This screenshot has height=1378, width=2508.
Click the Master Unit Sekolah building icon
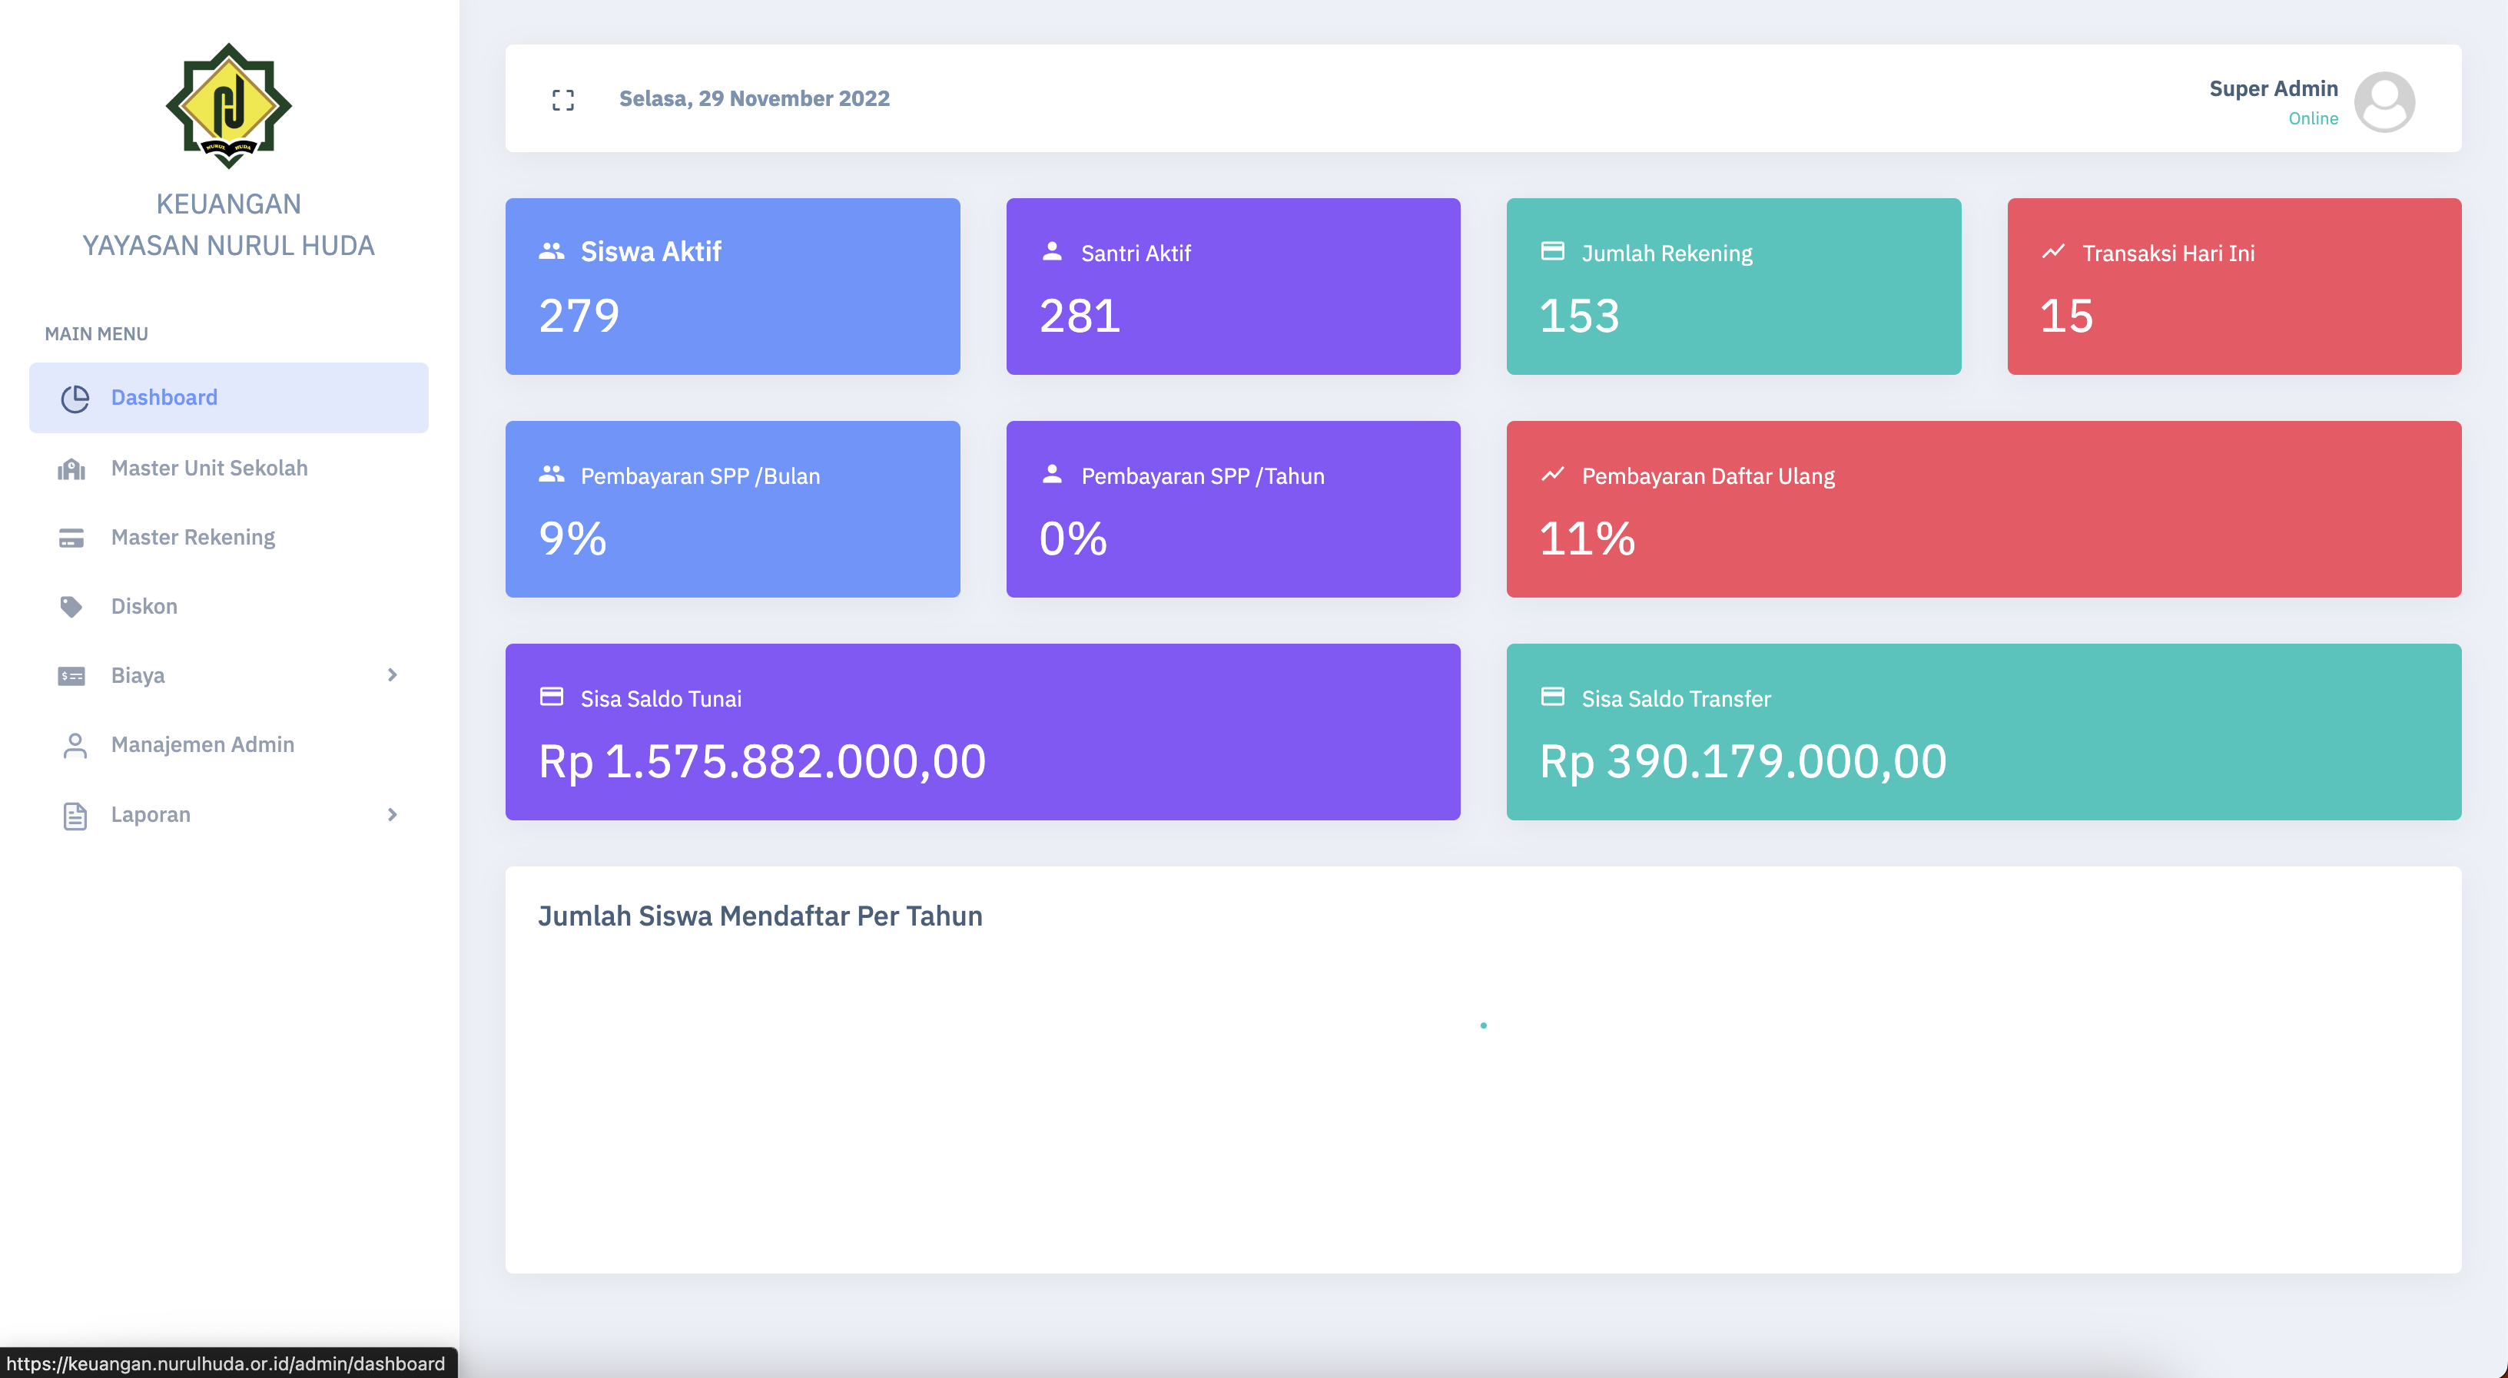coord(72,469)
